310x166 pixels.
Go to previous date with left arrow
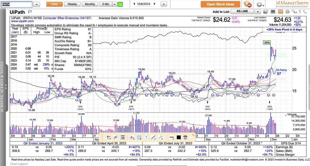coord(135,4)
